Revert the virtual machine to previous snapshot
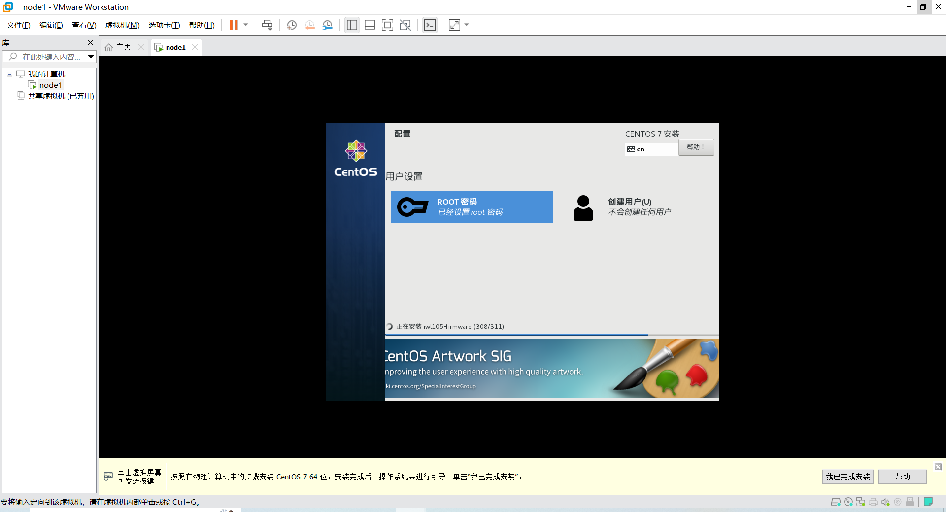Screen dimensions: 946x512 point(309,25)
